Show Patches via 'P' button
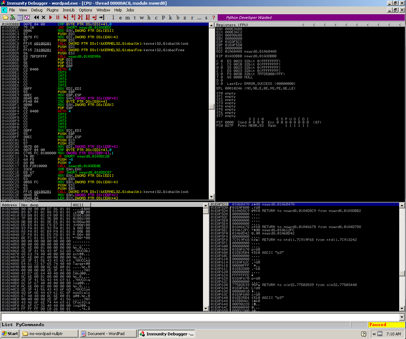Viewport: 406px width, 339px height. (x=163, y=18)
